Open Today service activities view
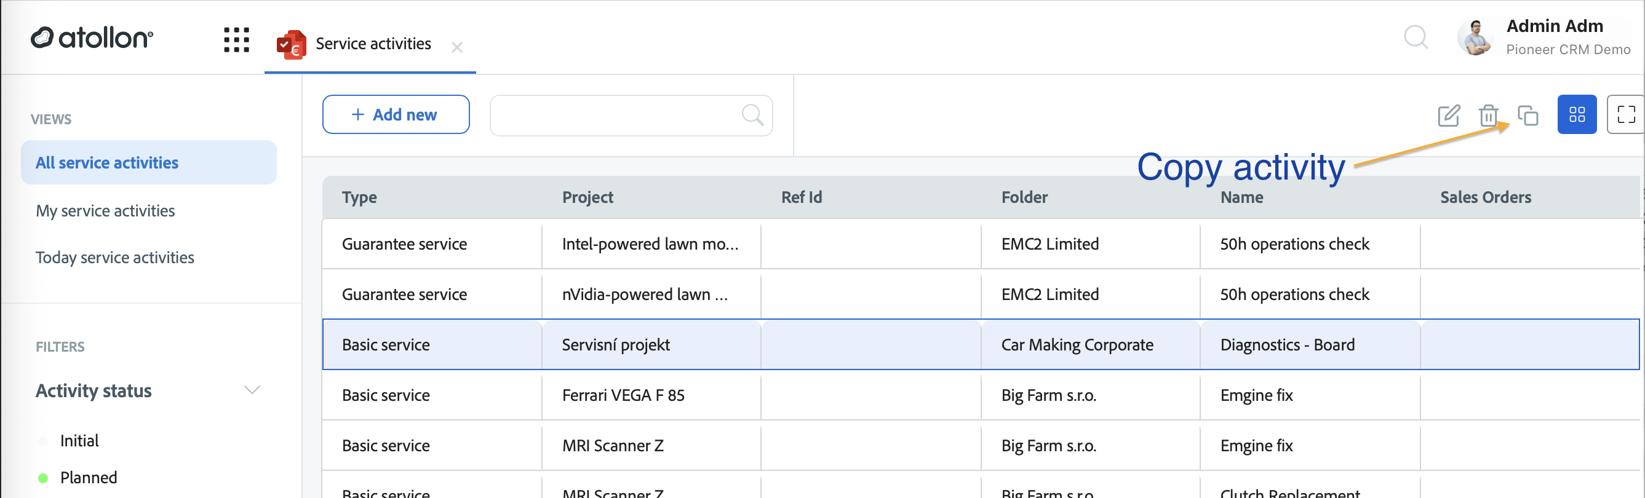The image size is (1645, 498). [115, 257]
